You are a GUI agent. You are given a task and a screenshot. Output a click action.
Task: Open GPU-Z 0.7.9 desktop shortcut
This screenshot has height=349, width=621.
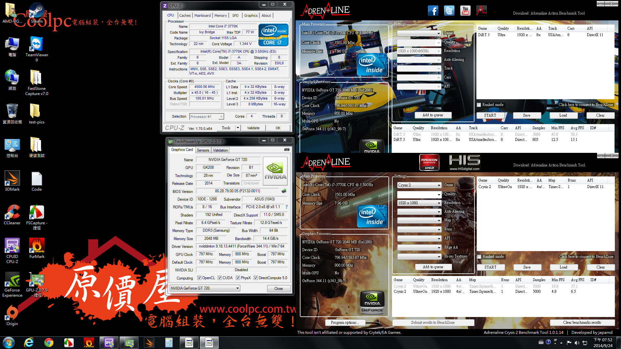37,284
